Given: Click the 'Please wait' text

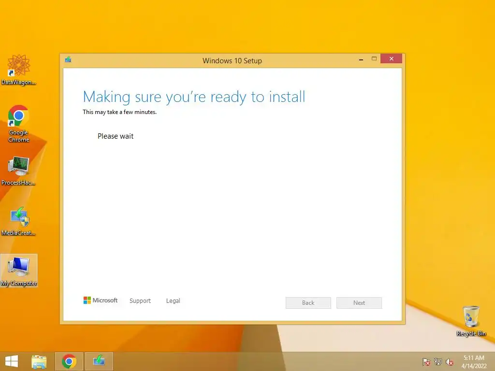Looking at the screenshot, I should 116,136.
